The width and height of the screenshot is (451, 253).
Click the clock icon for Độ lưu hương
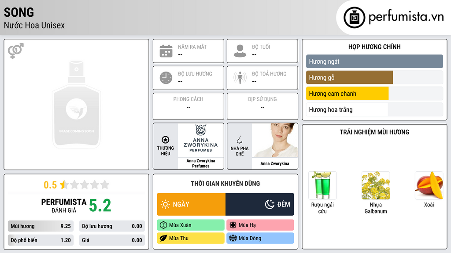[x=166, y=78]
